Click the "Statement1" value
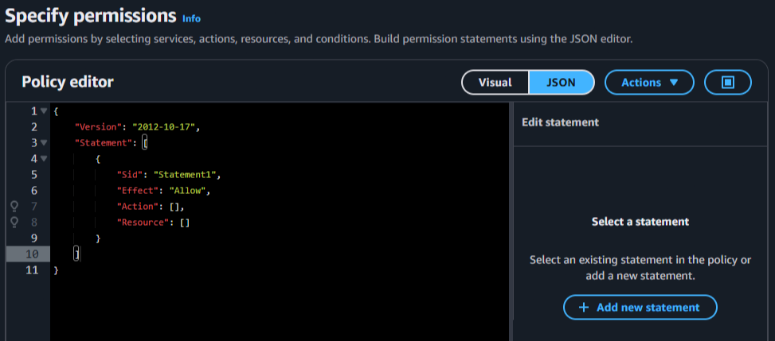The width and height of the screenshot is (775, 341). pyautogui.click(x=186, y=175)
